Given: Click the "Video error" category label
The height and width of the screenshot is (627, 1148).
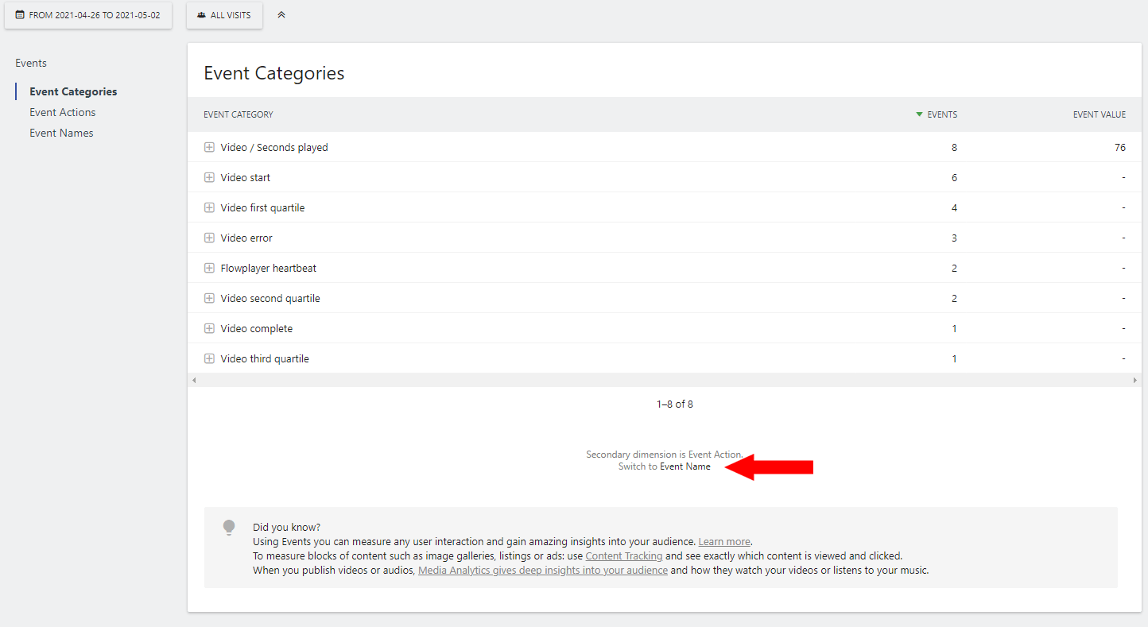Looking at the screenshot, I should click(x=246, y=238).
